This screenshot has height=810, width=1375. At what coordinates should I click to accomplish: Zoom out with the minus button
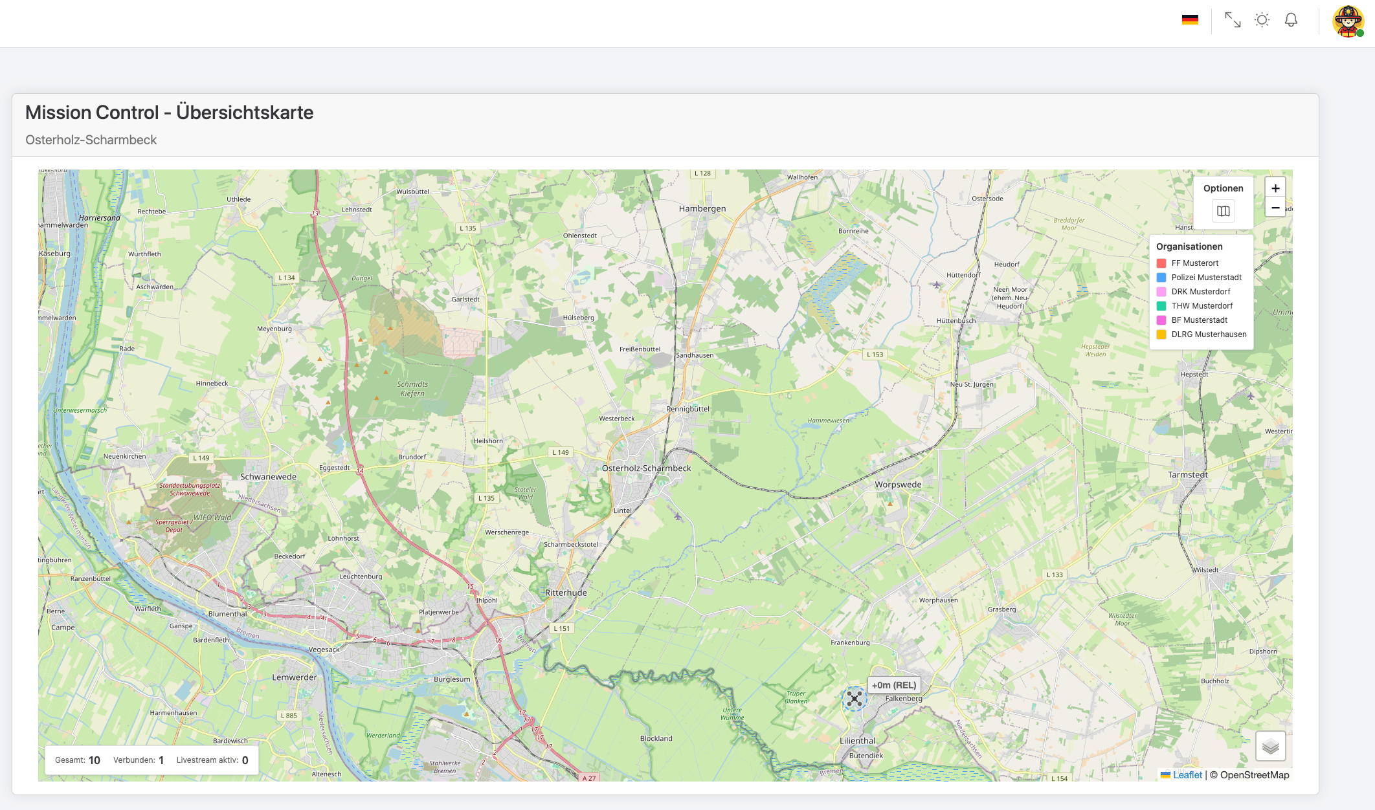1275,208
